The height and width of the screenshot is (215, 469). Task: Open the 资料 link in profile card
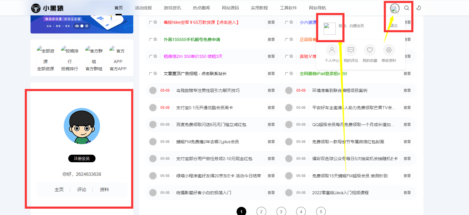click(104, 190)
